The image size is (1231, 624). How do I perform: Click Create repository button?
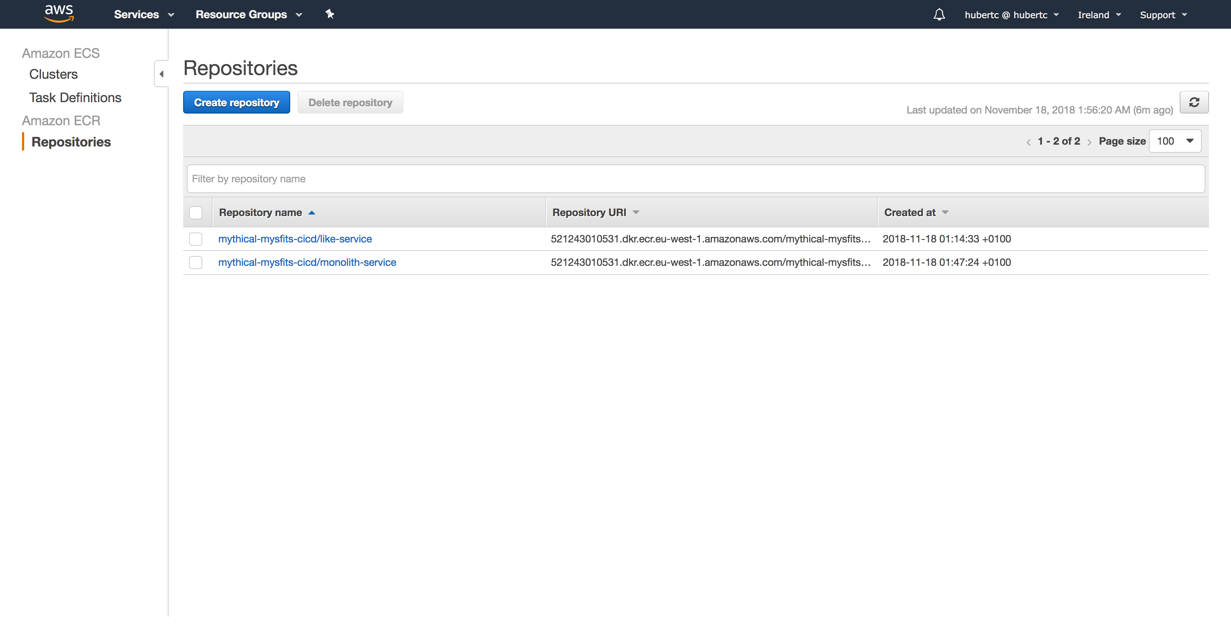click(x=237, y=102)
